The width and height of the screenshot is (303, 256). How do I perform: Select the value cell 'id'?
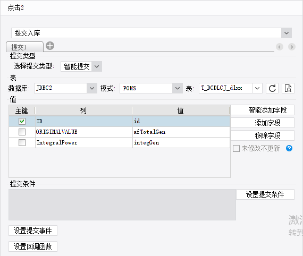pyautogui.click(x=181, y=121)
